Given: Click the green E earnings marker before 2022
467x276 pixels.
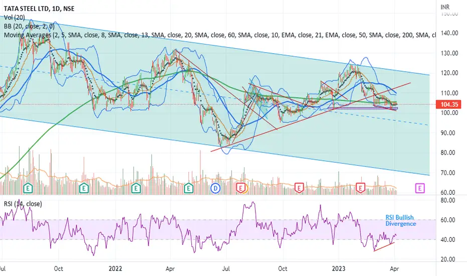Looking at the screenshot, I should tap(84, 188).
